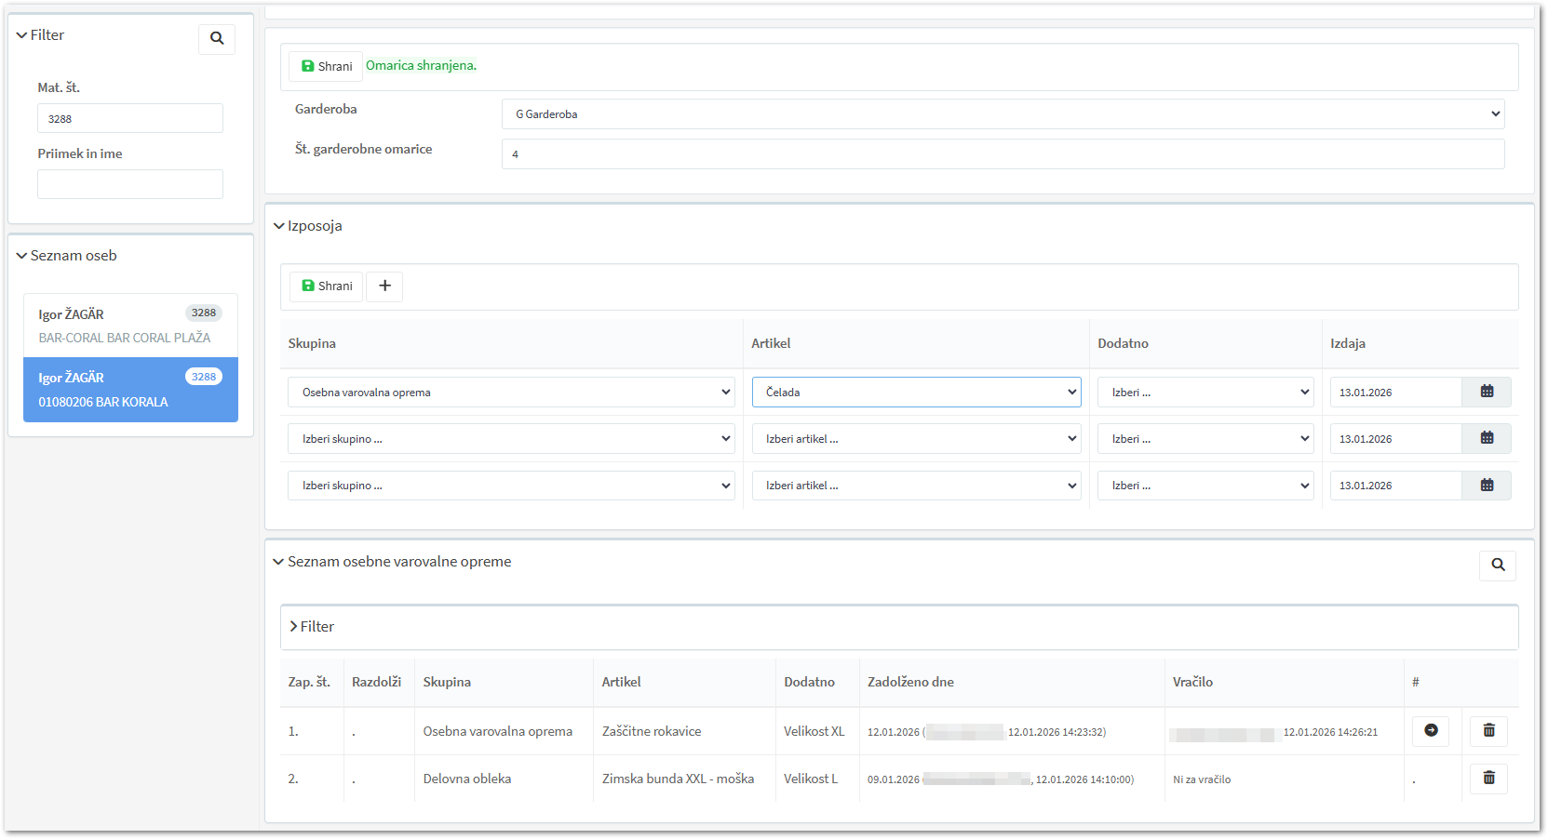Open first row Dodatno dropdown
The height and width of the screenshot is (839, 1548).
pos(1205,393)
